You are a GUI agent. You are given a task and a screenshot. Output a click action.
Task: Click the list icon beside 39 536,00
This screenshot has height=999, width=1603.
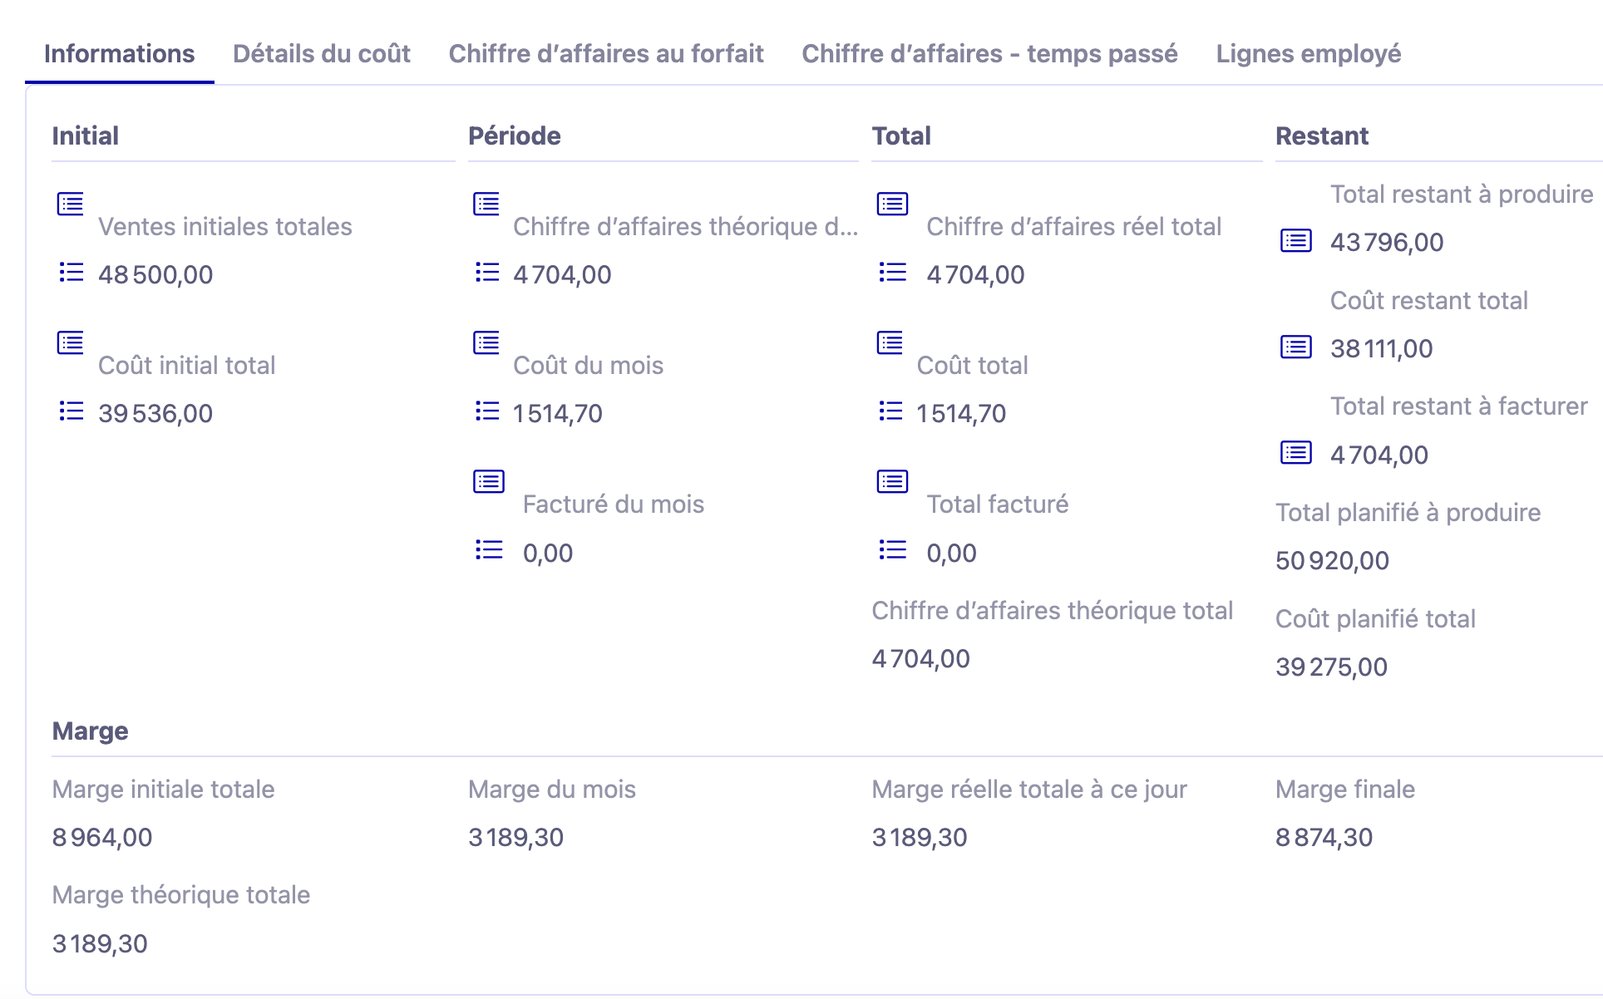70,411
